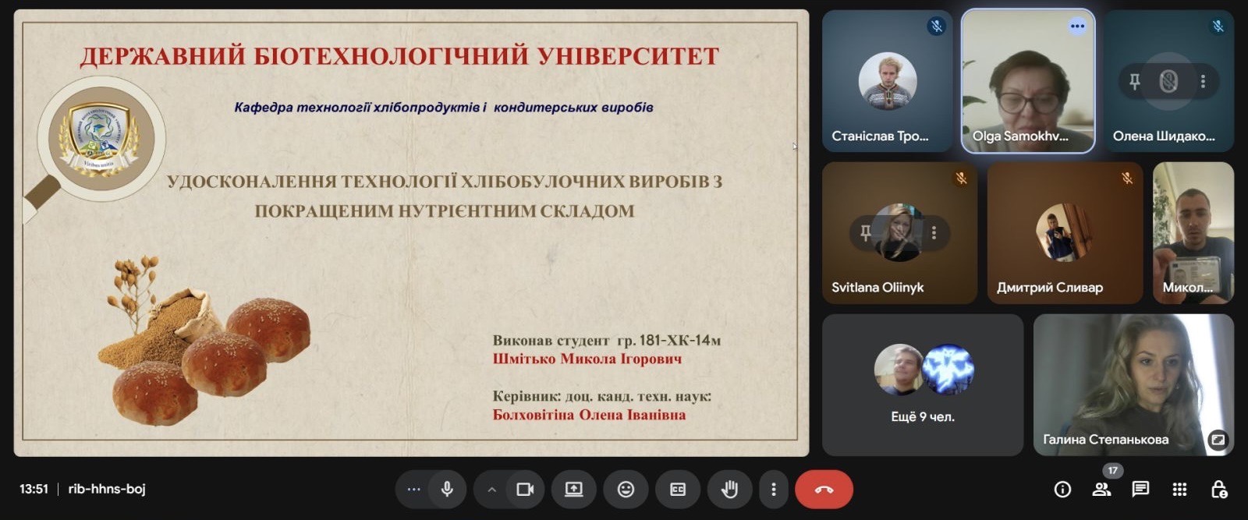Screen dimensions: 1248x520
Task: Click the present screen icon
Action: pyautogui.click(x=573, y=490)
